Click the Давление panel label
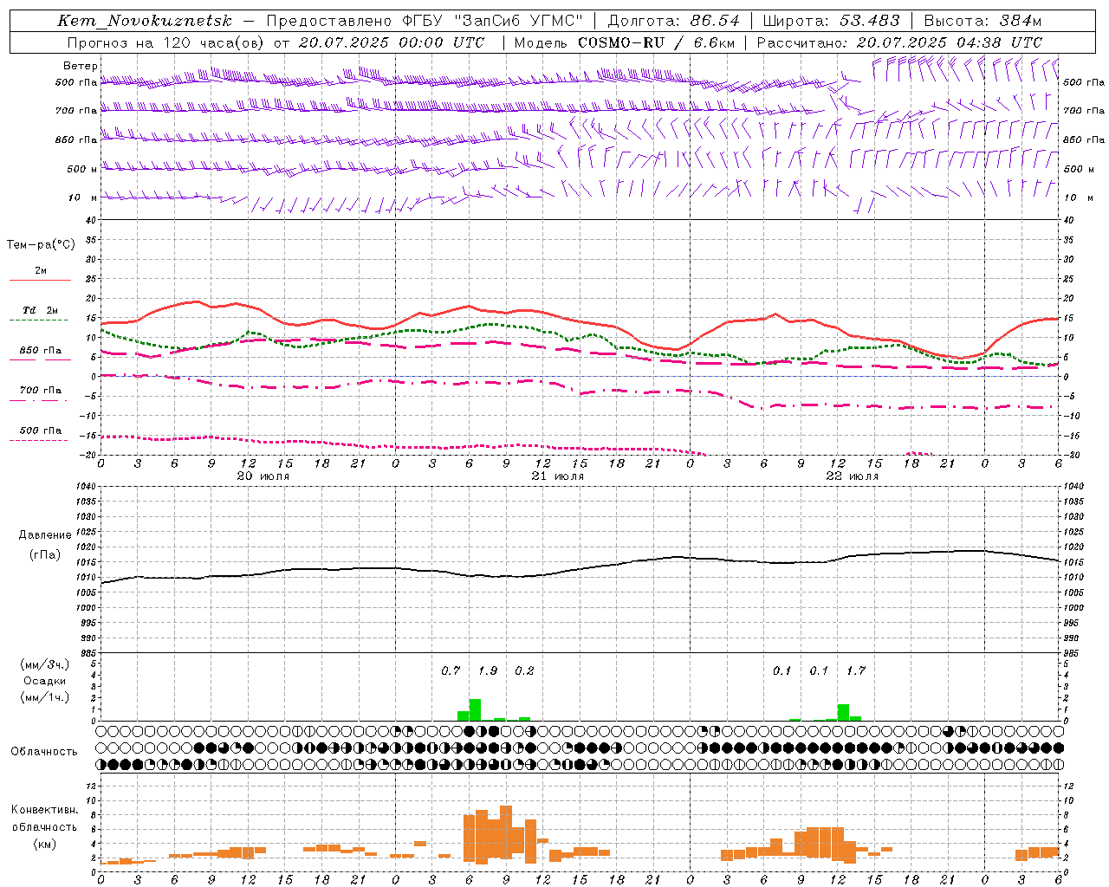Screen dimensions: 1109x887 pos(45,535)
